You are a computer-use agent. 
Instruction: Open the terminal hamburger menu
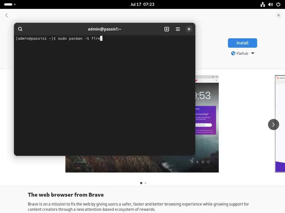click(178, 29)
